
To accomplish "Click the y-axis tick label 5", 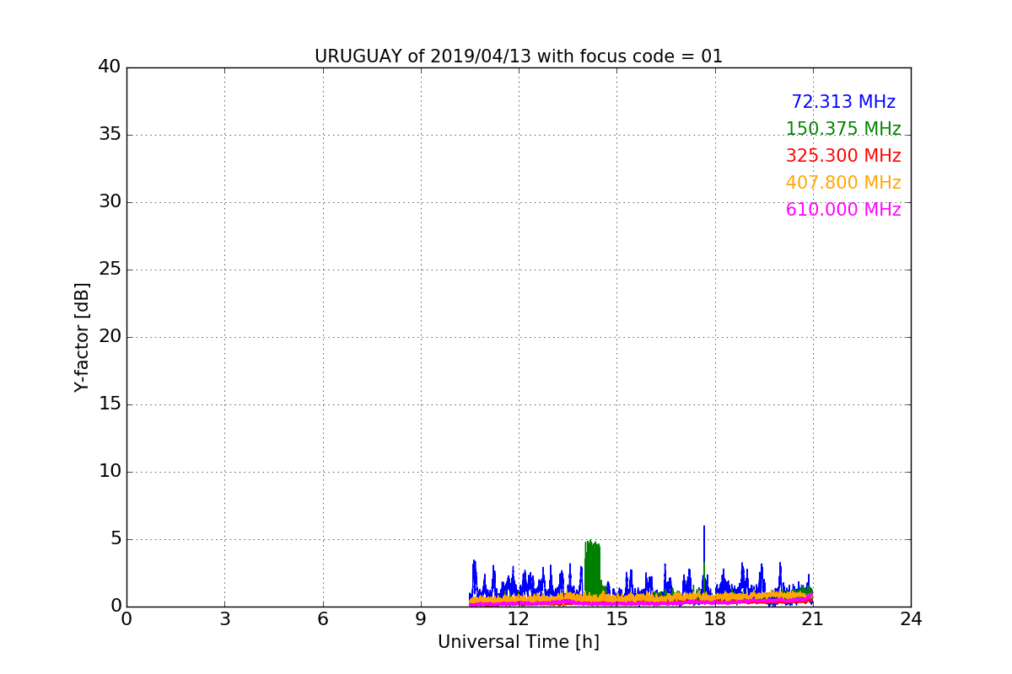I will pyautogui.click(x=116, y=539).
